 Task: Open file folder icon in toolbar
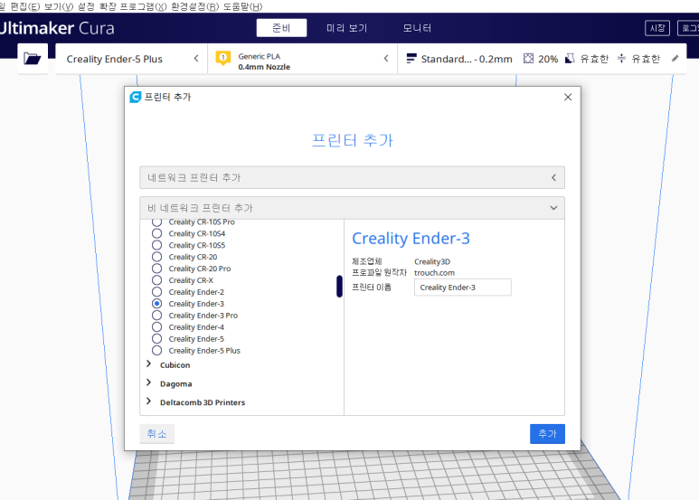pyautogui.click(x=32, y=59)
